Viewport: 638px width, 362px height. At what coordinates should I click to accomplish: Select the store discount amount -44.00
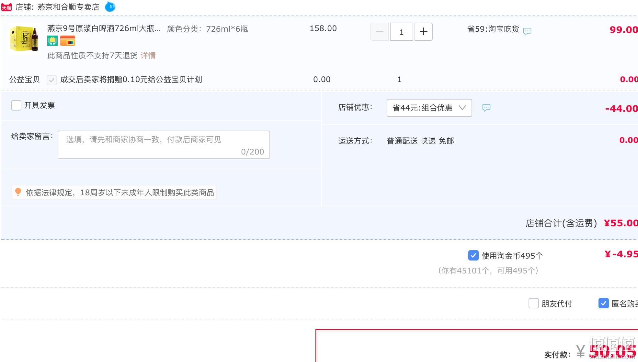(621, 109)
